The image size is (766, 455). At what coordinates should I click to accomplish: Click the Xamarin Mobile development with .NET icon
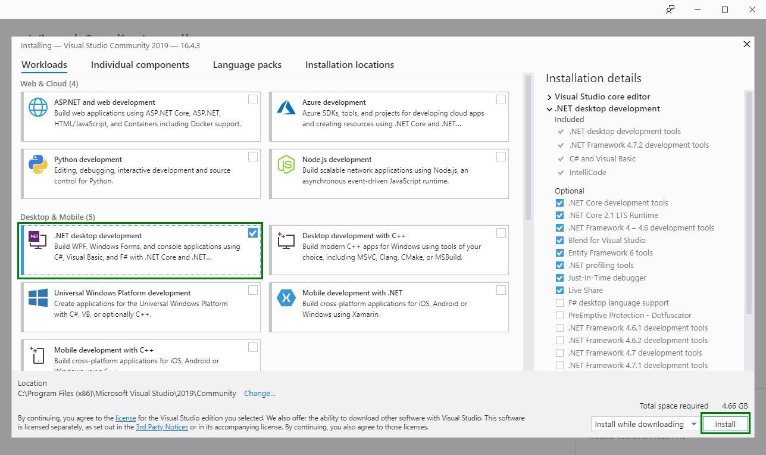(286, 298)
